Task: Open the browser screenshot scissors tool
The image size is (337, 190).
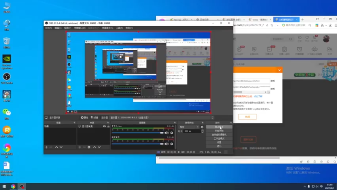Action: tap(322, 25)
